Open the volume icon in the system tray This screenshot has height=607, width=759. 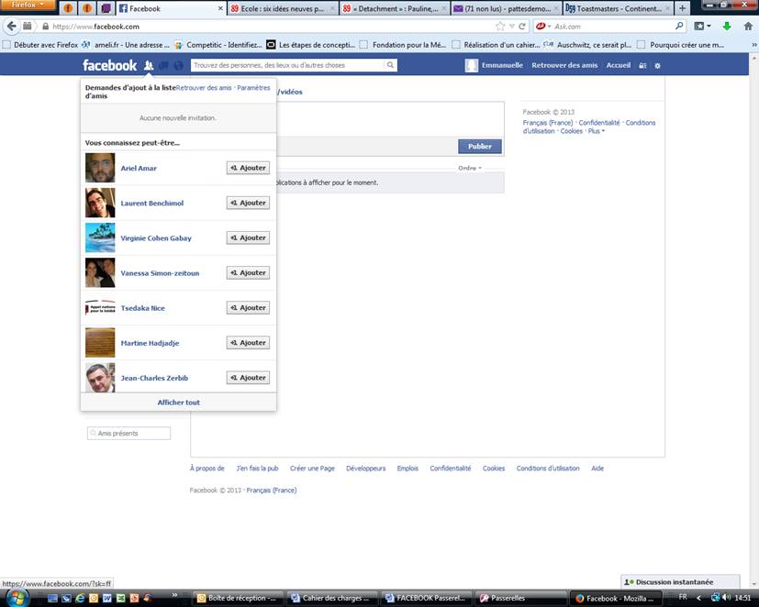pos(727,597)
